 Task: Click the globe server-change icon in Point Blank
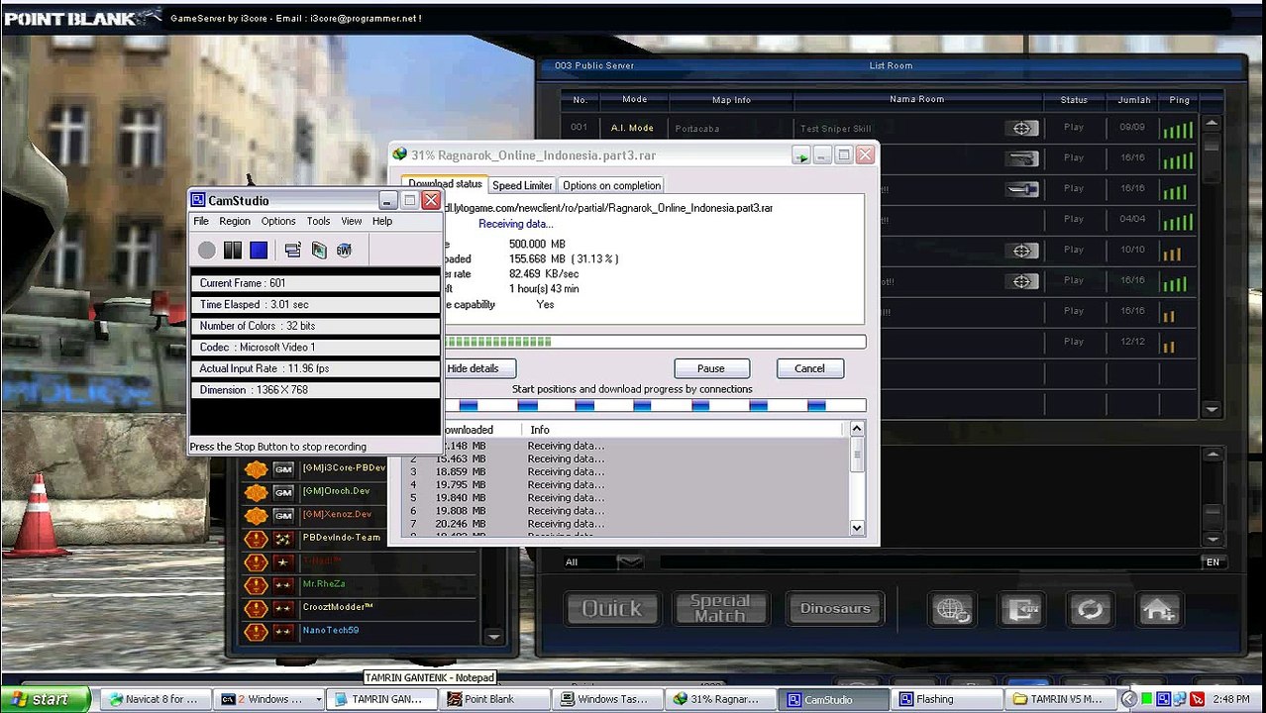pos(952,609)
